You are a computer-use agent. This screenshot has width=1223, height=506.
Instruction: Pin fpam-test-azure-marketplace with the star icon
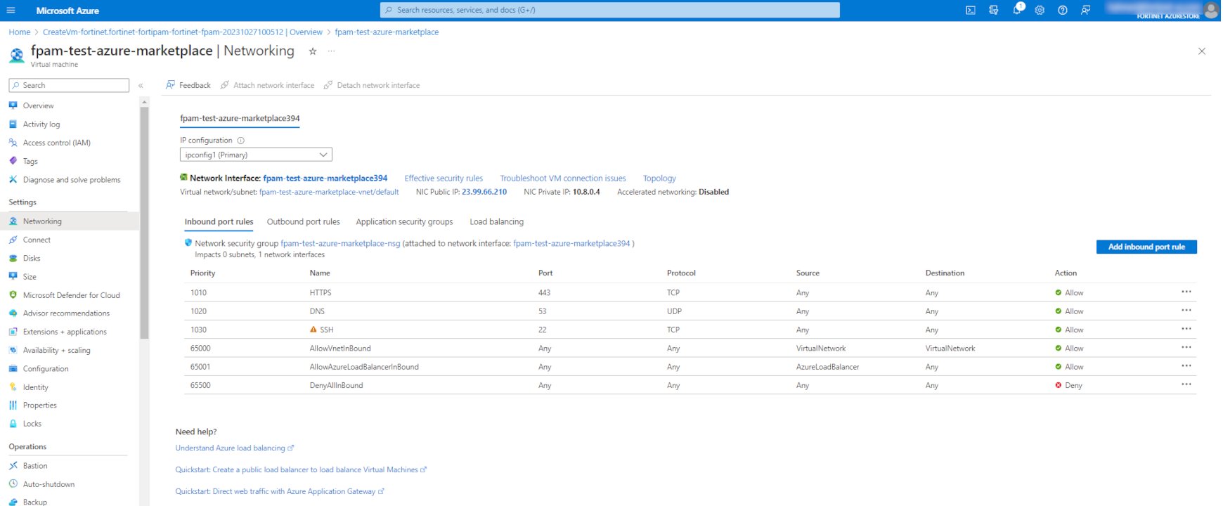point(313,51)
